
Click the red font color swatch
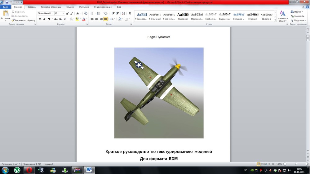pyautogui.click(x=84, y=19)
